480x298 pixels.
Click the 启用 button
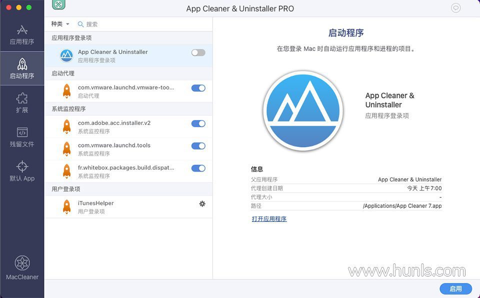(x=456, y=288)
